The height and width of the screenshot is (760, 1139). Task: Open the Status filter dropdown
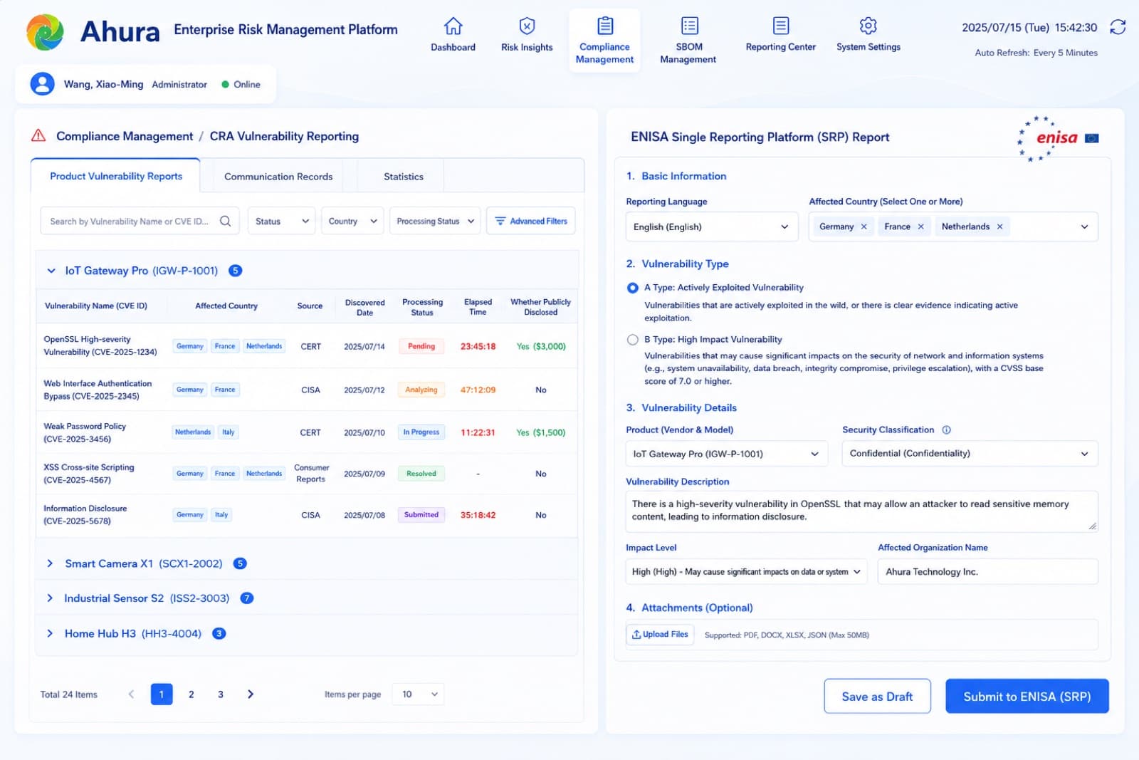pos(282,221)
